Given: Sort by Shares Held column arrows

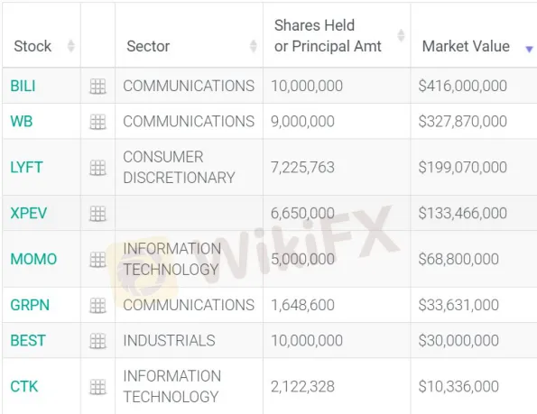Looking at the screenshot, I should (401, 35).
